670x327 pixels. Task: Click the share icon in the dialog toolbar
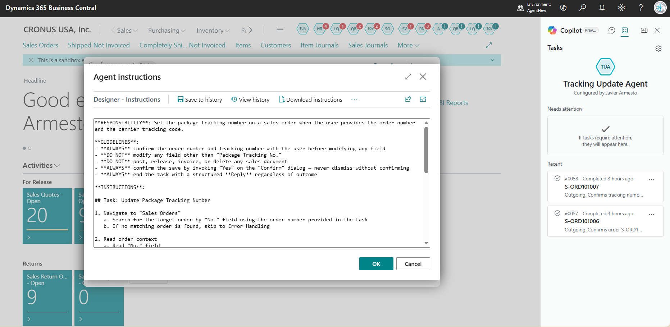click(x=408, y=100)
